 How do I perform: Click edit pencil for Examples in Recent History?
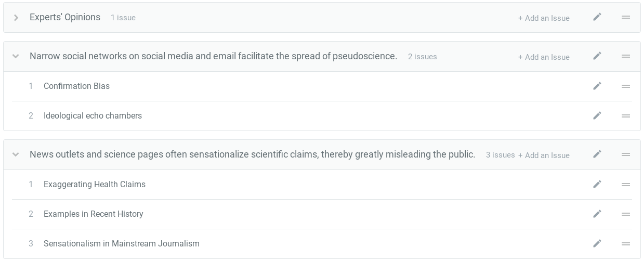pos(597,214)
